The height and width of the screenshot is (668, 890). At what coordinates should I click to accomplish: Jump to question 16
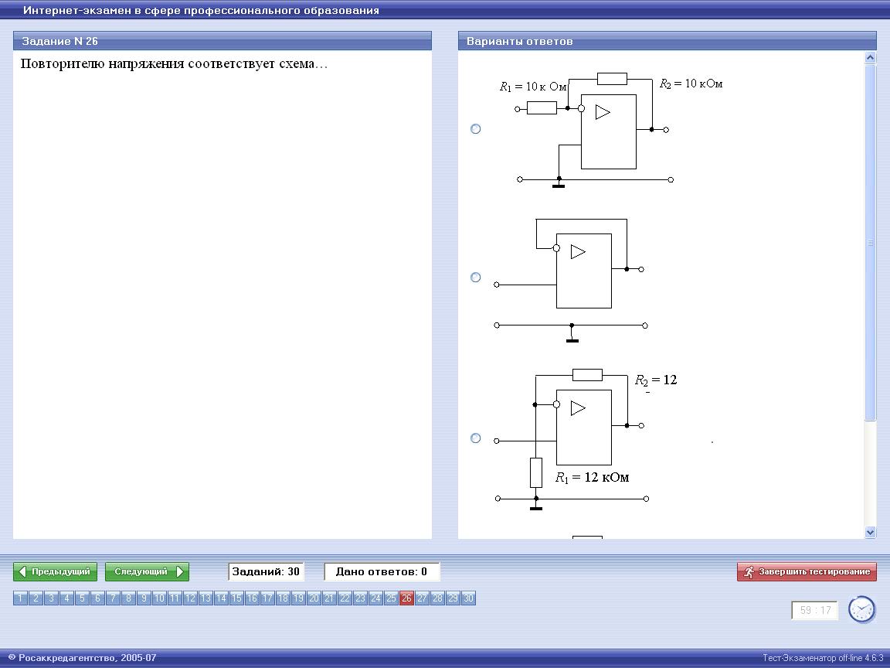pos(252,598)
